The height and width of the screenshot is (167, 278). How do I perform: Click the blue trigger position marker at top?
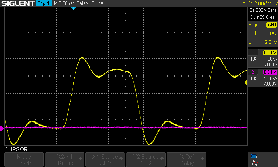tap(73, 8)
